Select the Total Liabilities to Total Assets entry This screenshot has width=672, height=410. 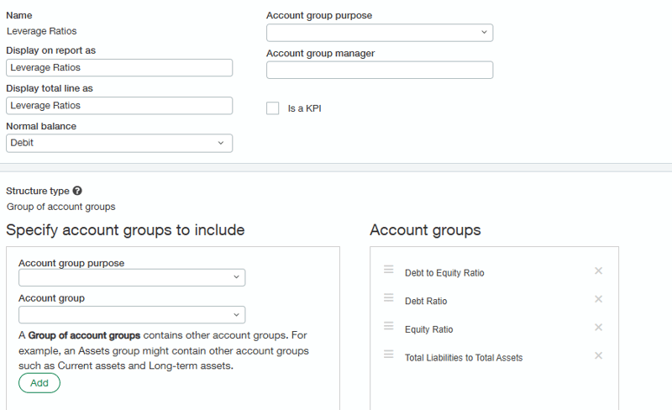(x=464, y=358)
